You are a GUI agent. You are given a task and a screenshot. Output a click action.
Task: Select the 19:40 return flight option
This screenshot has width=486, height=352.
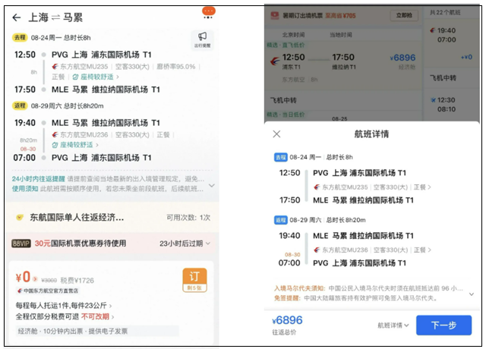click(x=451, y=43)
